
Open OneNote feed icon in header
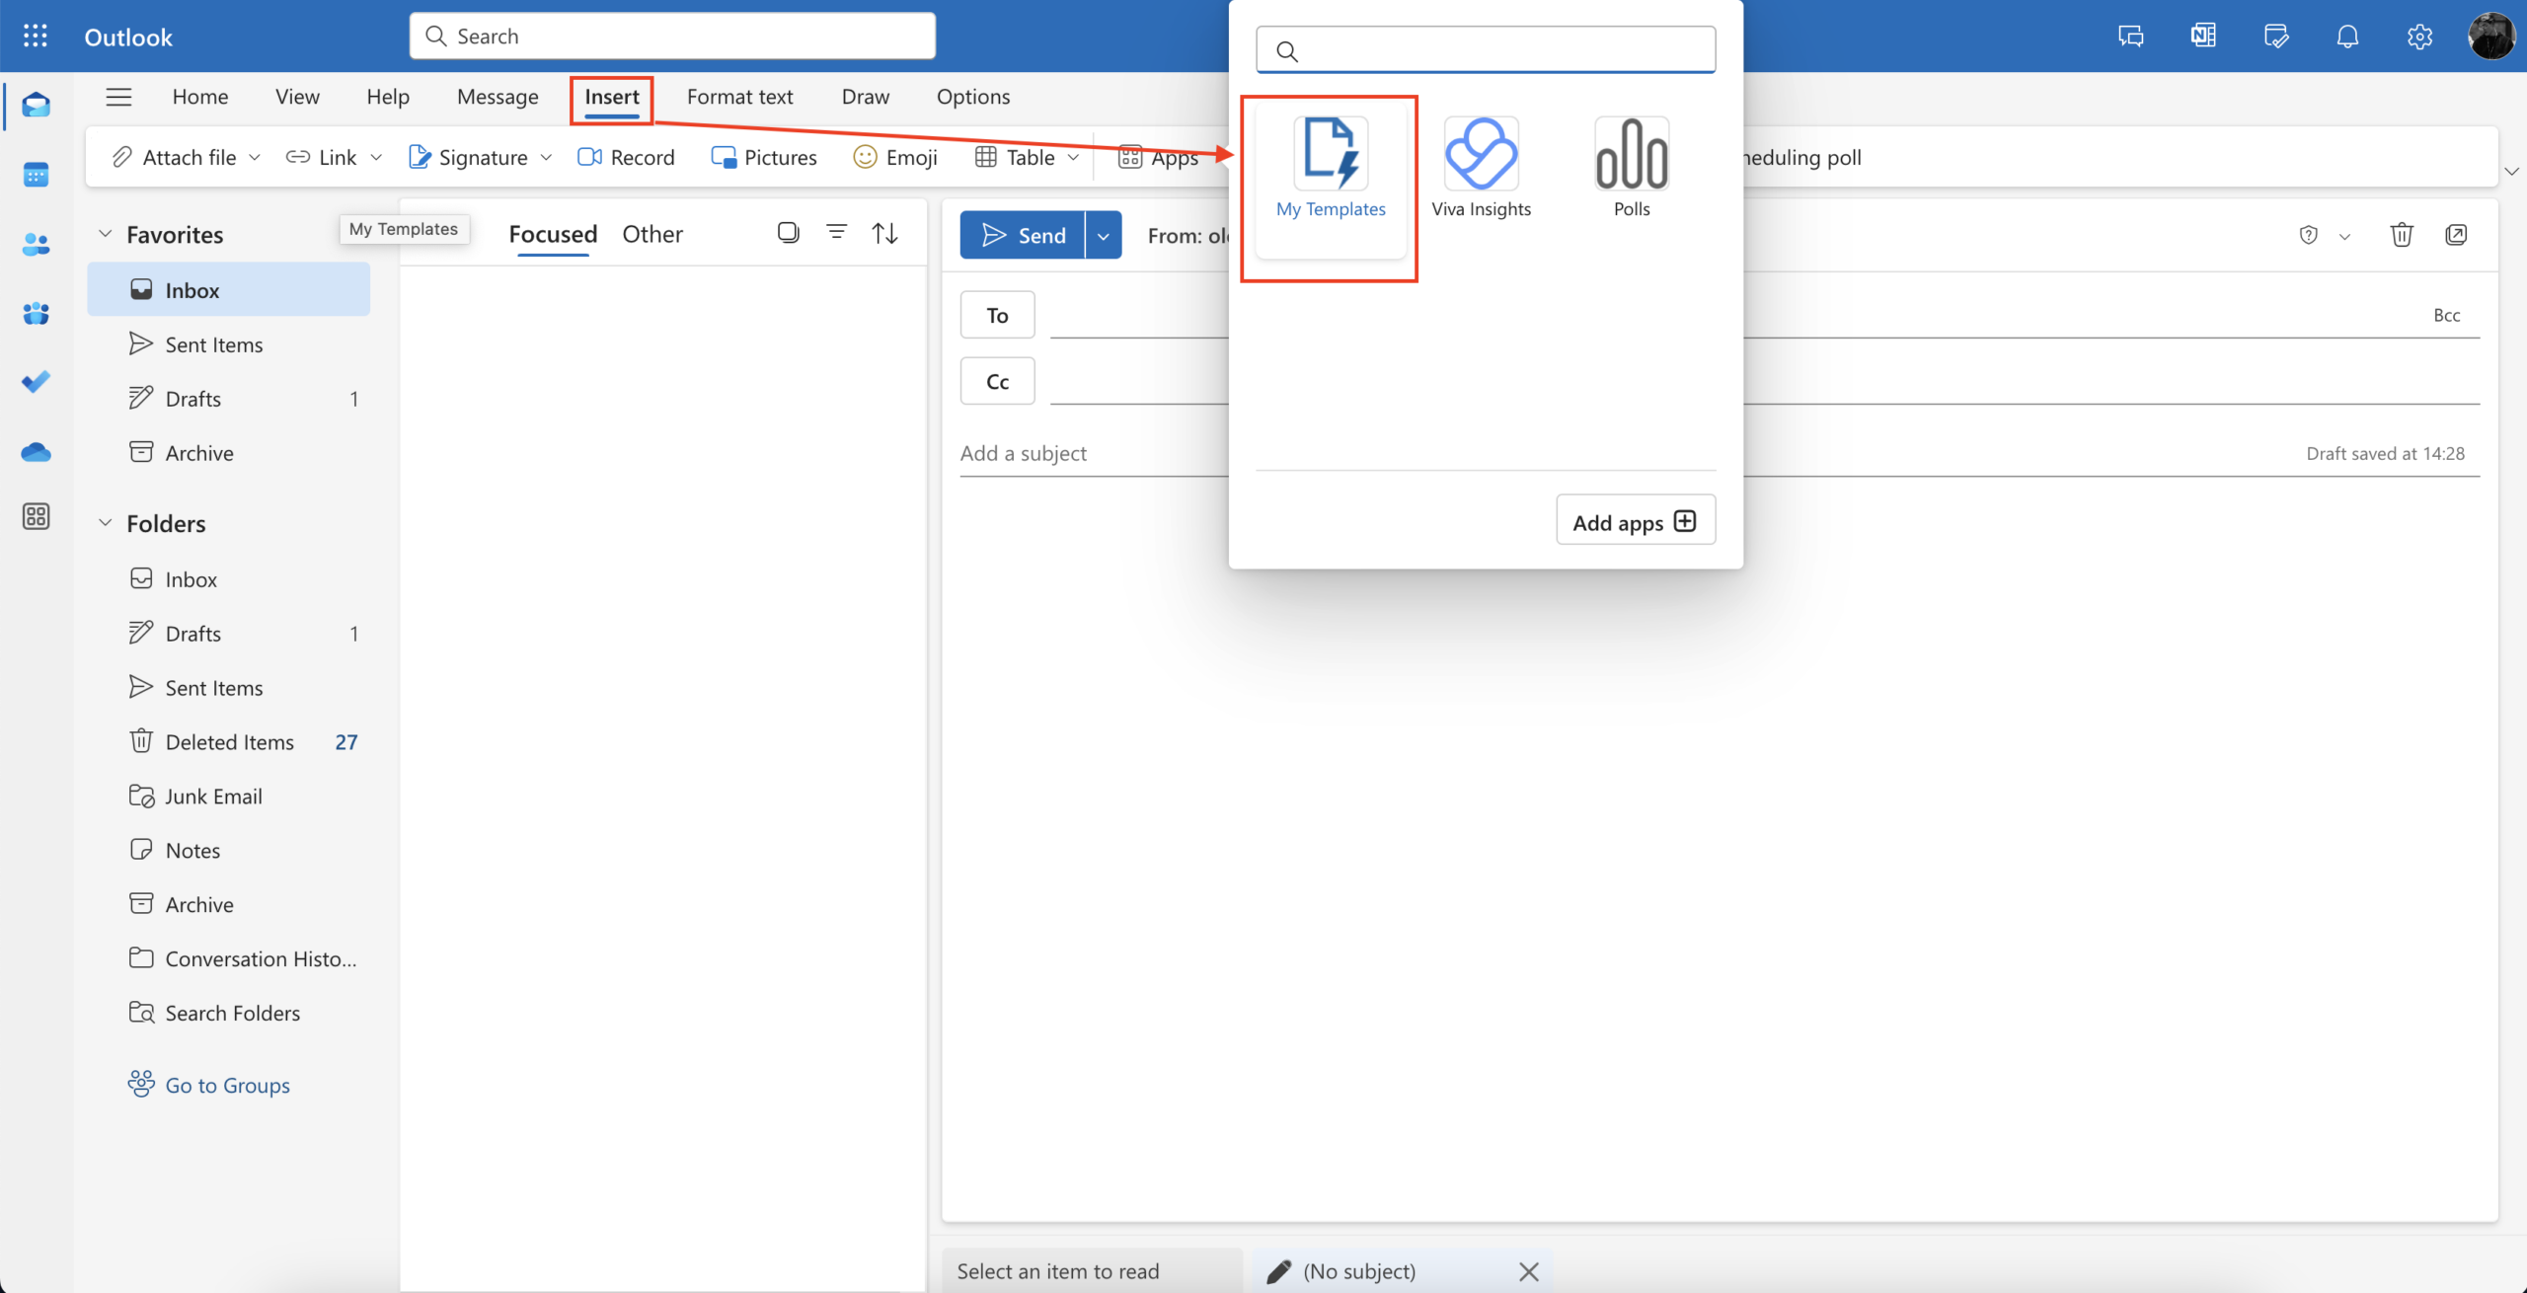tap(2203, 37)
